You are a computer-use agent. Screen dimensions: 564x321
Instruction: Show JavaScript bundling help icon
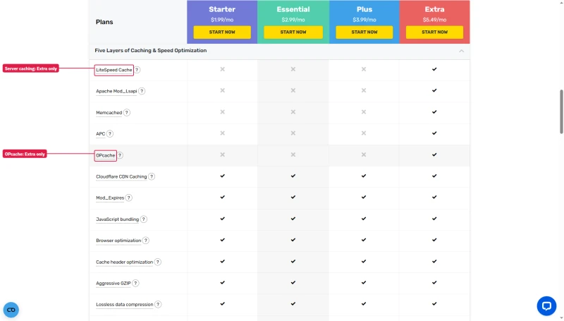[144, 219]
